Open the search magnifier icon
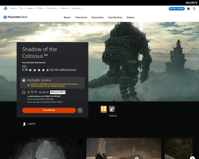The width and height of the screenshot is (199, 159). [x=194, y=9]
